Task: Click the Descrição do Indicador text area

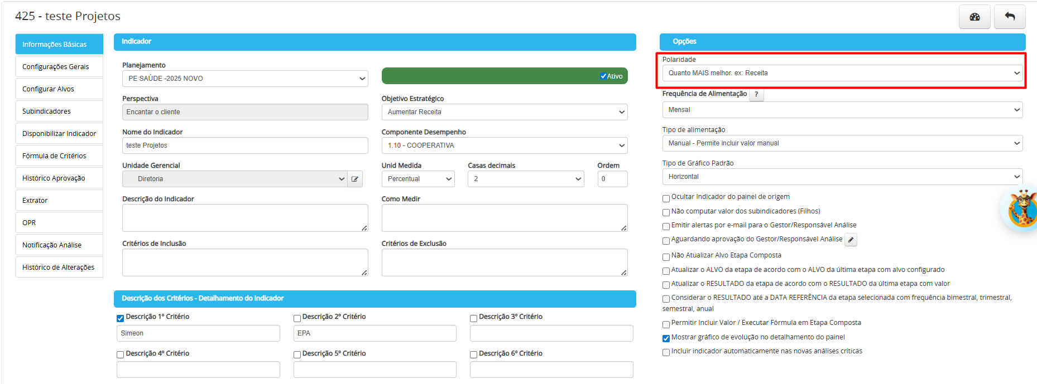Action: click(x=245, y=218)
